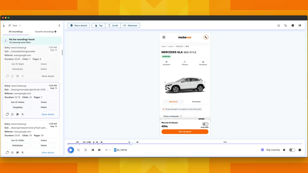The width and height of the screenshot is (308, 173).
Task: Jump to the next recording
Action: click(x=100, y=150)
